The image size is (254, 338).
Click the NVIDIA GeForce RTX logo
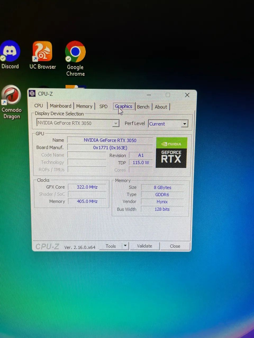tap(171, 152)
